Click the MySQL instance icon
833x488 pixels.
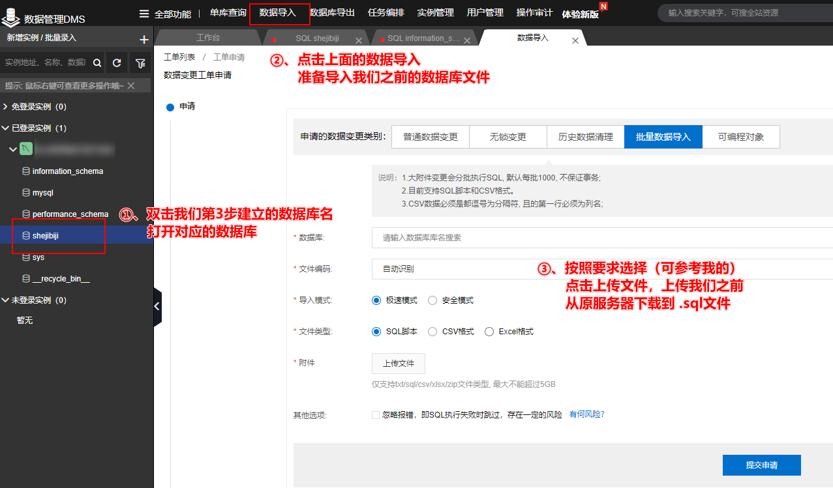25,149
